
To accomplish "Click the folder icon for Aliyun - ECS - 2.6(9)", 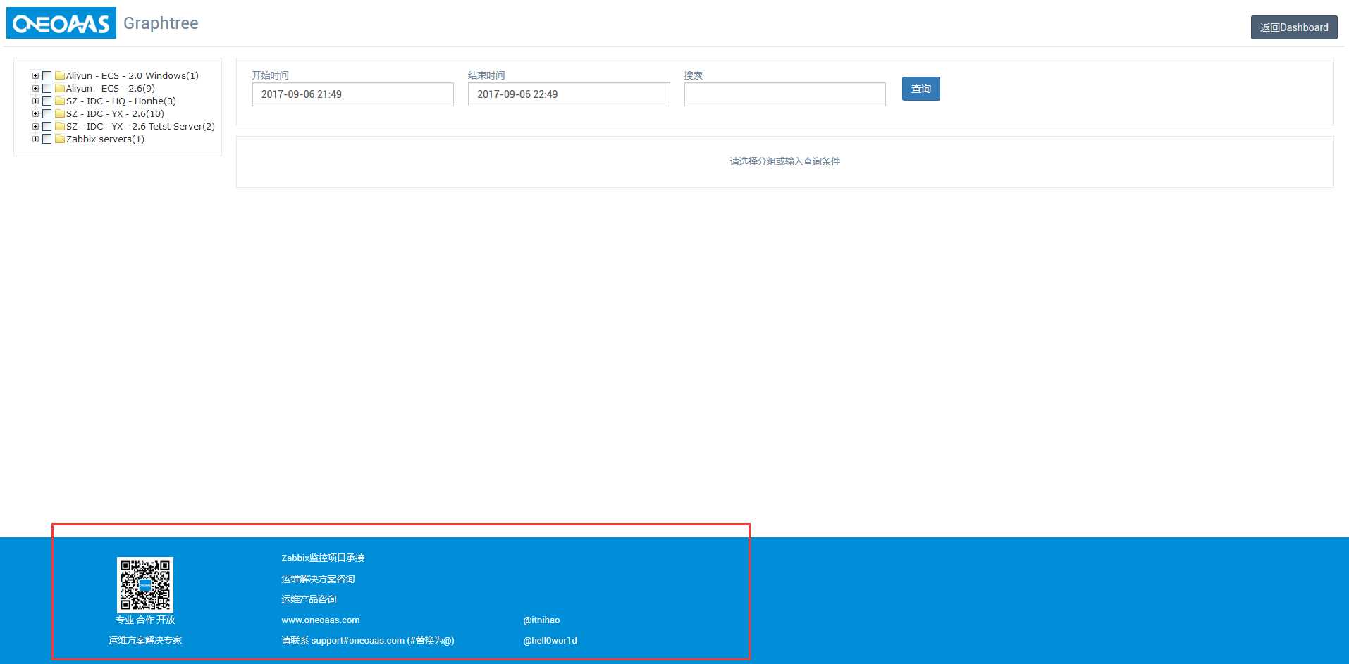I will (x=60, y=88).
